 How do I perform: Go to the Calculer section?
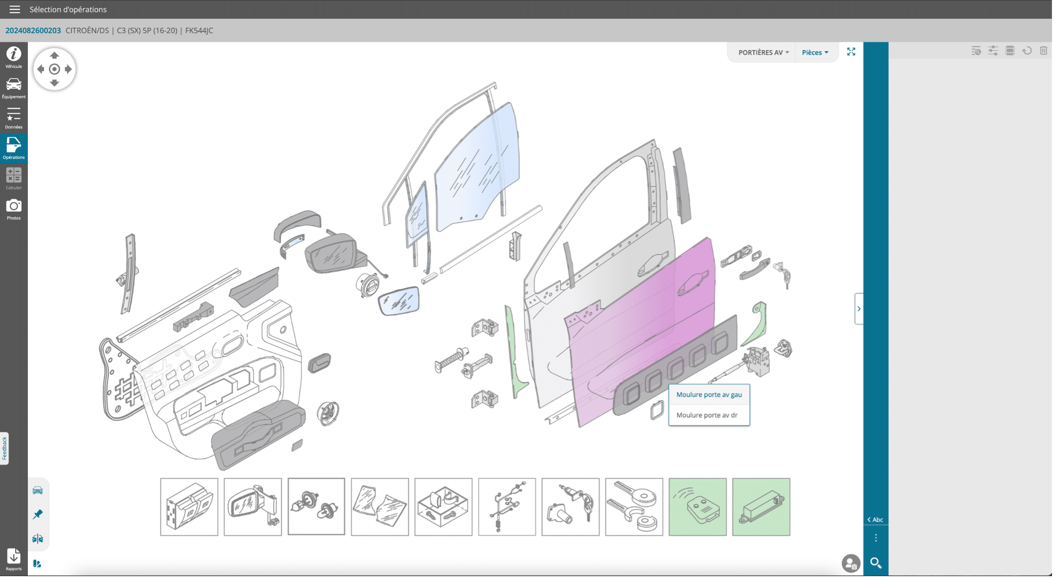pos(14,179)
